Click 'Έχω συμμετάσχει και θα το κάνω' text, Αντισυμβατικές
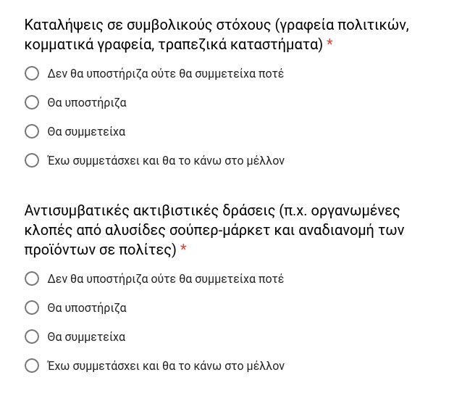The image size is (462, 404). pos(165,366)
